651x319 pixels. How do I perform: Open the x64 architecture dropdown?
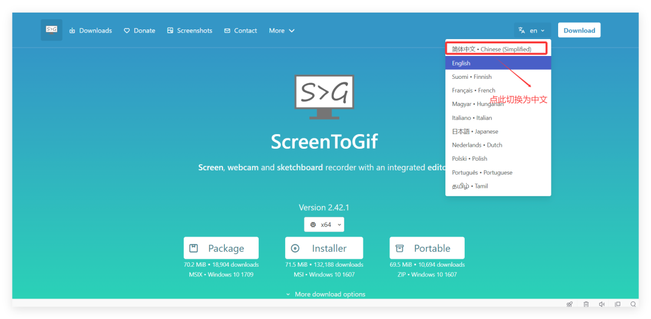tap(324, 225)
